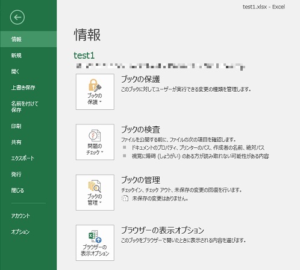
Task: Click the 問題のチェック checklist icon
Action: point(95,135)
